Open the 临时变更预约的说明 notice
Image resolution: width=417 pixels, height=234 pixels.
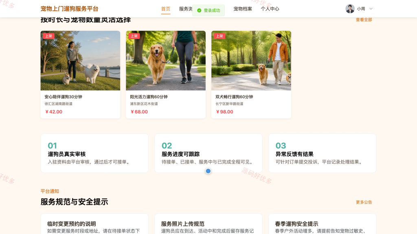click(x=94, y=224)
